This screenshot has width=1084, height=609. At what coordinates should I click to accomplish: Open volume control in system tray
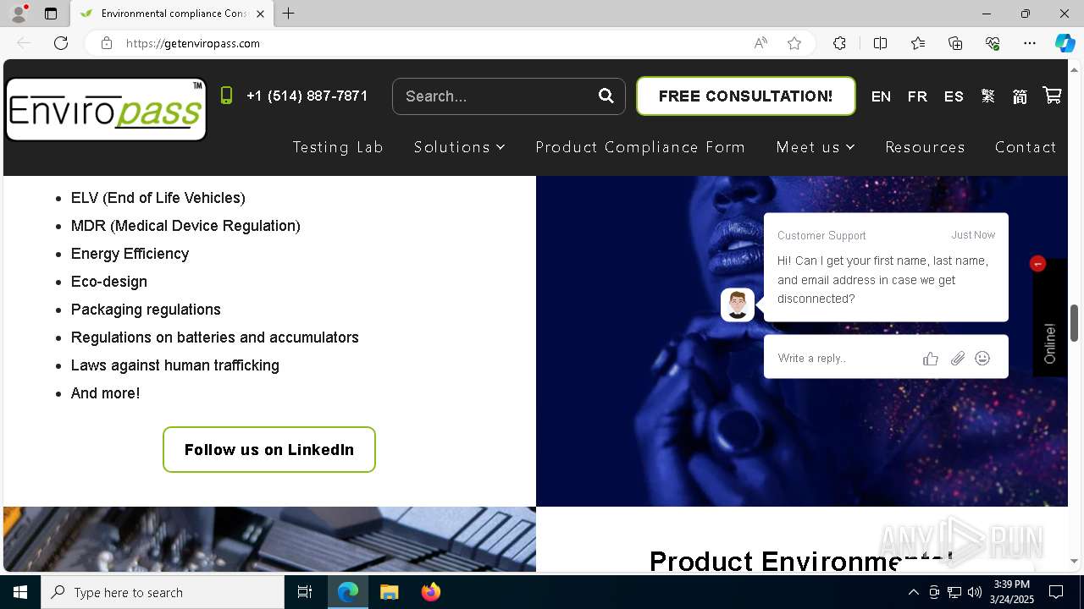tap(975, 592)
